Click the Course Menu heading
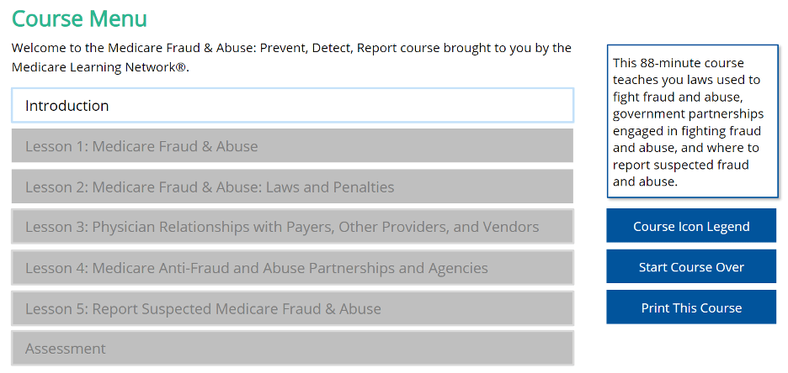This screenshot has height=373, width=788. coord(79,18)
